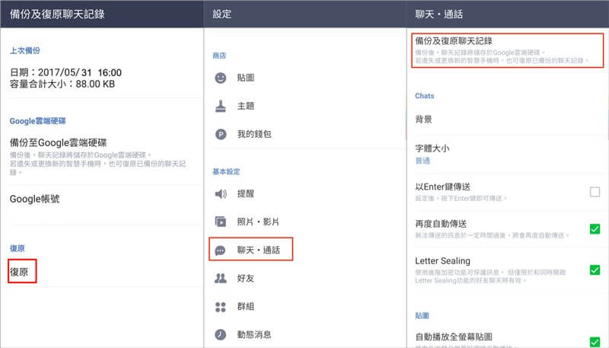Viewport: 609px width, 348px height.
Task: Tap the 再度自動傳送 option text
Action: 441,224
